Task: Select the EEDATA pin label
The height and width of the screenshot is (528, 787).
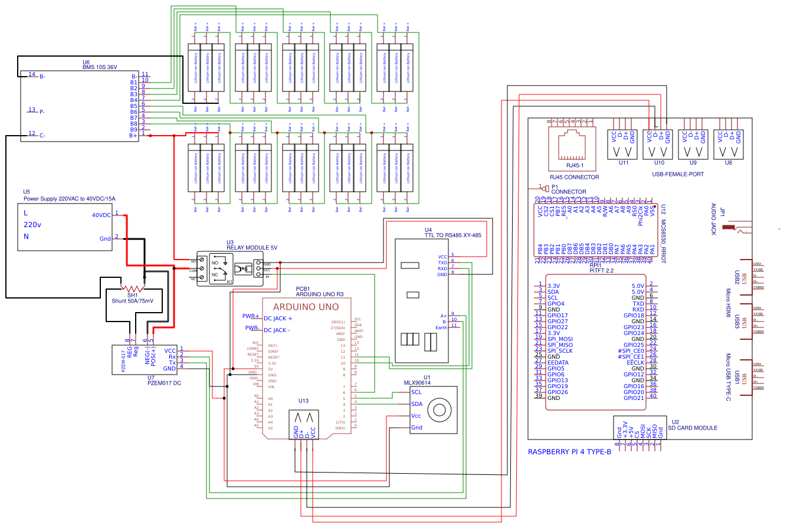Action: point(558,363)
